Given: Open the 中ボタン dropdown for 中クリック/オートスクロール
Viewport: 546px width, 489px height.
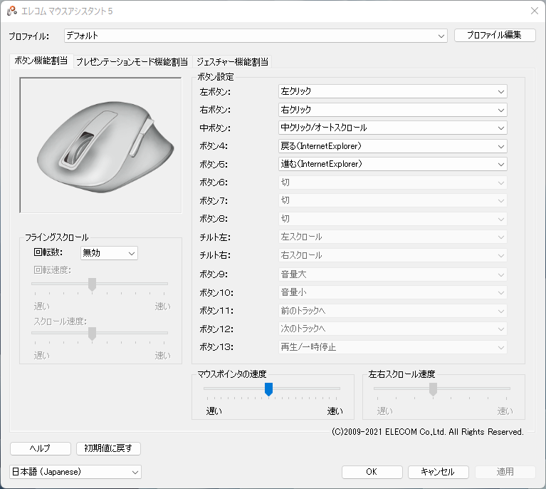Looking at the screenshot, I should click(x=392, y=128).
